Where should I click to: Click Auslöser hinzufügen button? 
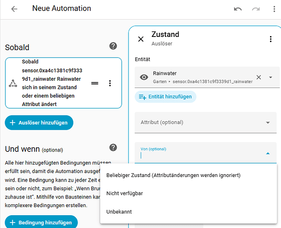pyautogui.click(x=39, y=122)
